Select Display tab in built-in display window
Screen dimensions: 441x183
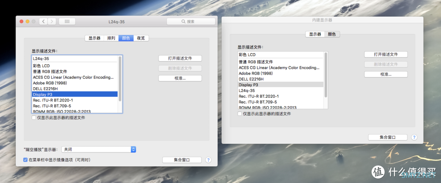(x=315, y=34)
